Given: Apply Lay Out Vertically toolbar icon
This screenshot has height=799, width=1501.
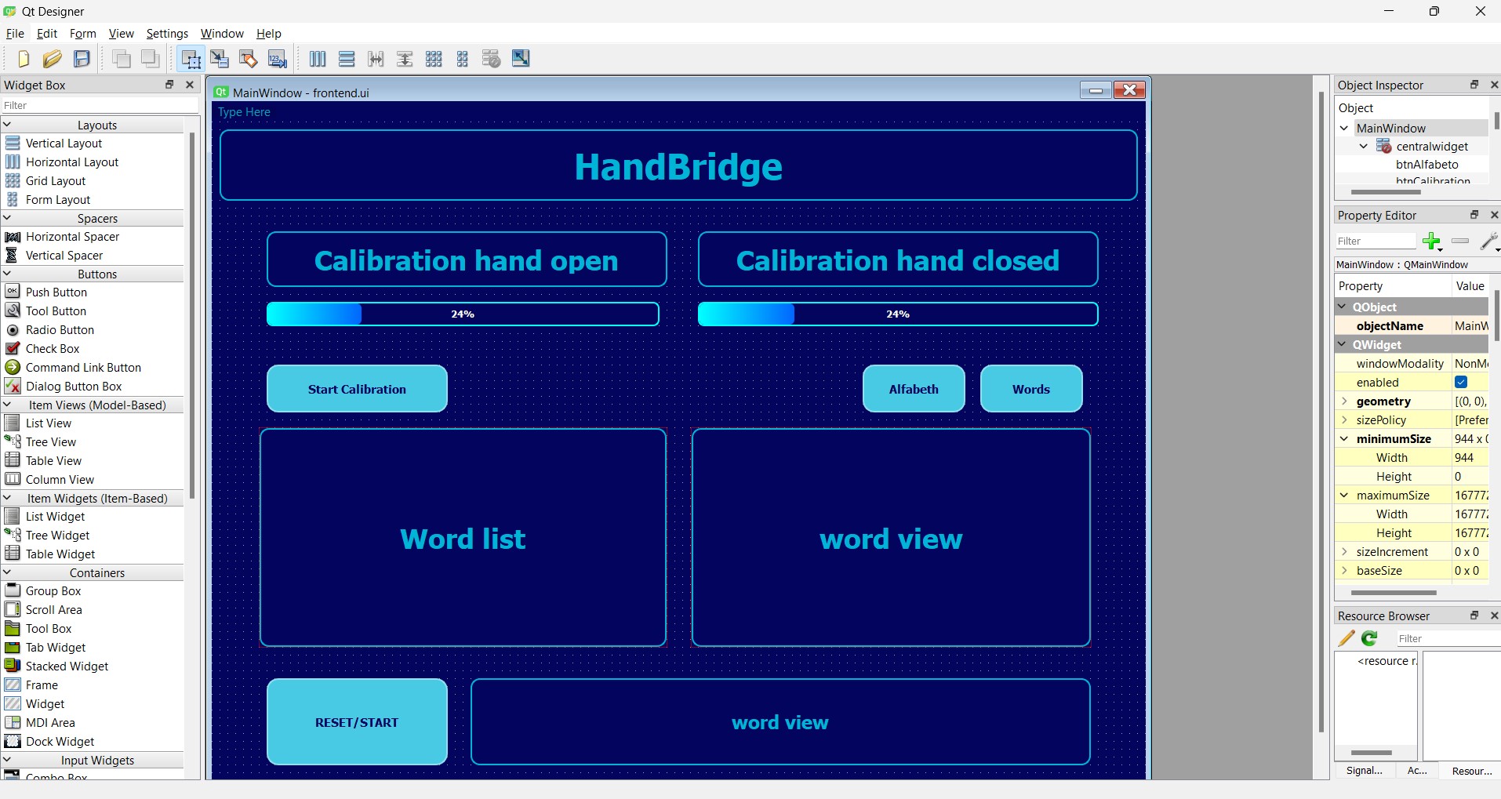Looking at the screenshot, I should tap(347, 59).
